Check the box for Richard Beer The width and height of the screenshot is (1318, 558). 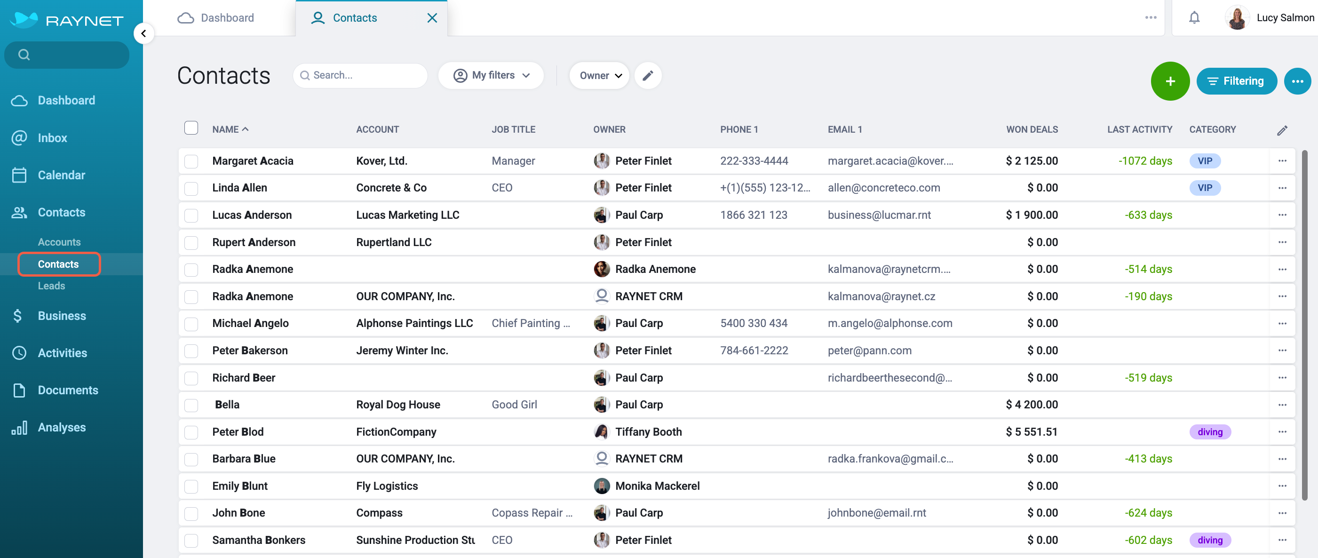coord(191,378)
